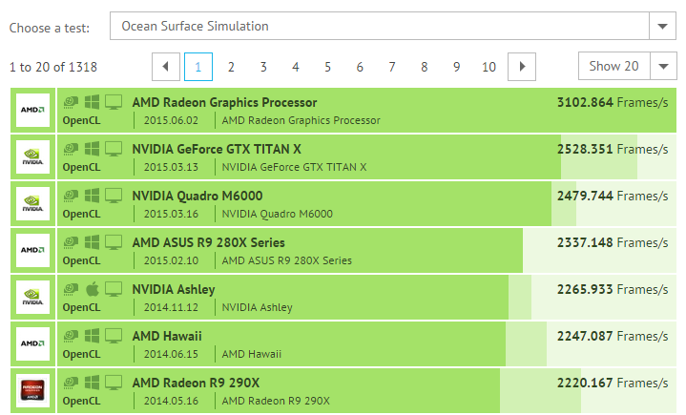This screenshot has width=686, height=415.
Task: Click the AMD logo beside AMD Radeon Graphics Processor
Action: (x=32, y=112)
